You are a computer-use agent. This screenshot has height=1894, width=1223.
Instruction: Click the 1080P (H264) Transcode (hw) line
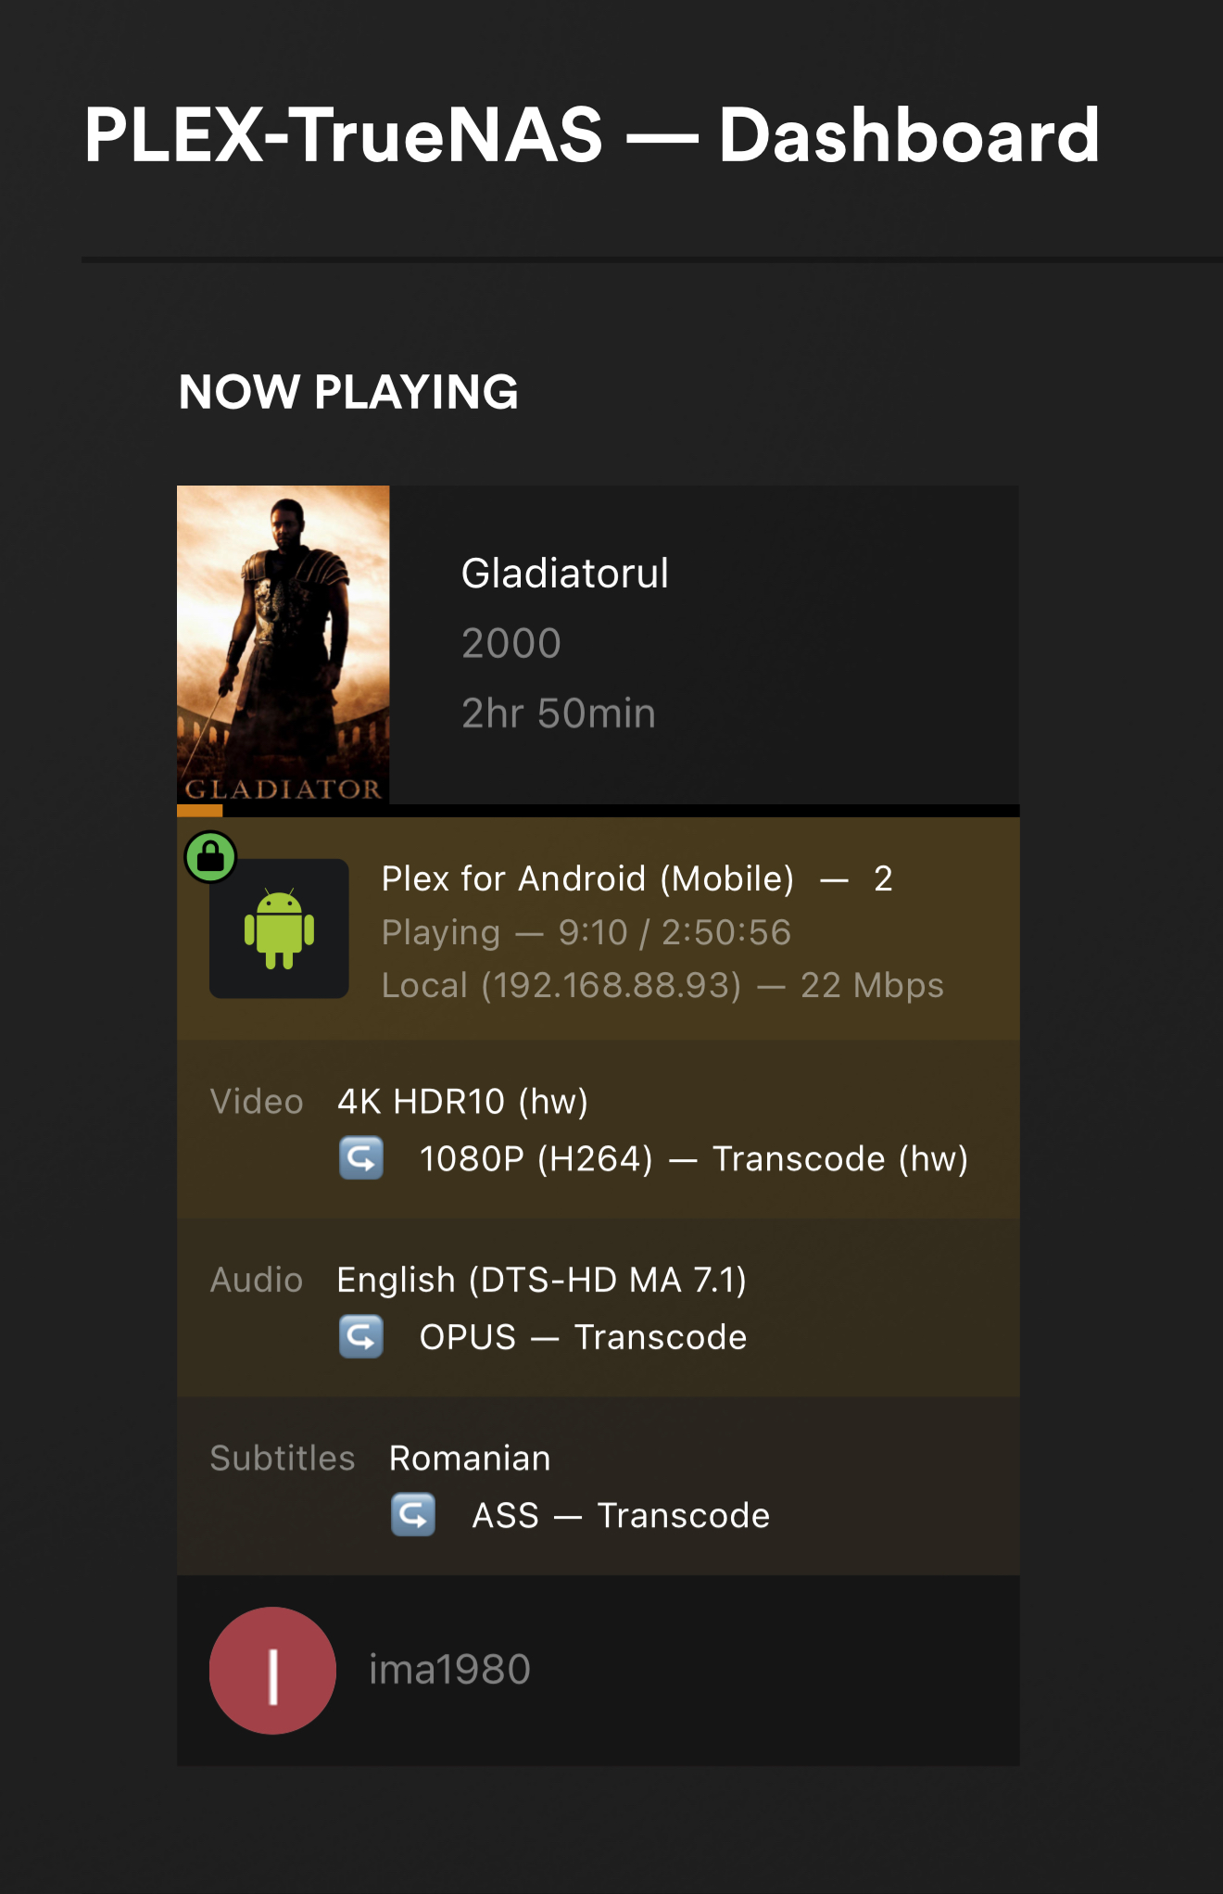click(693, 1158)
